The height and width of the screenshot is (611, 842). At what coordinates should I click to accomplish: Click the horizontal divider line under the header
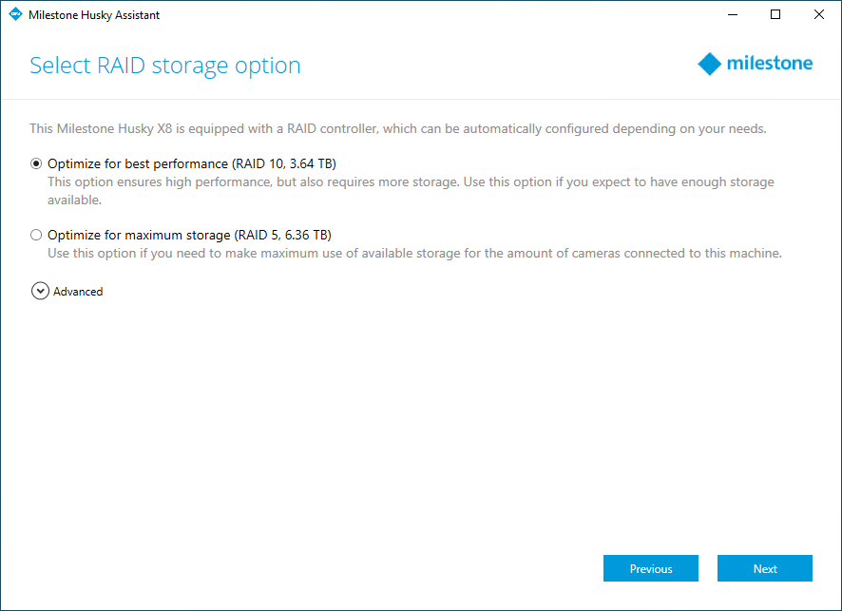421,100
